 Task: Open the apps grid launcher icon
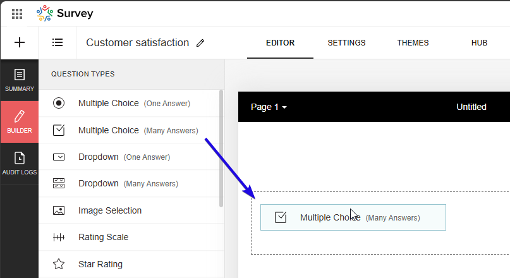point(17,13)
